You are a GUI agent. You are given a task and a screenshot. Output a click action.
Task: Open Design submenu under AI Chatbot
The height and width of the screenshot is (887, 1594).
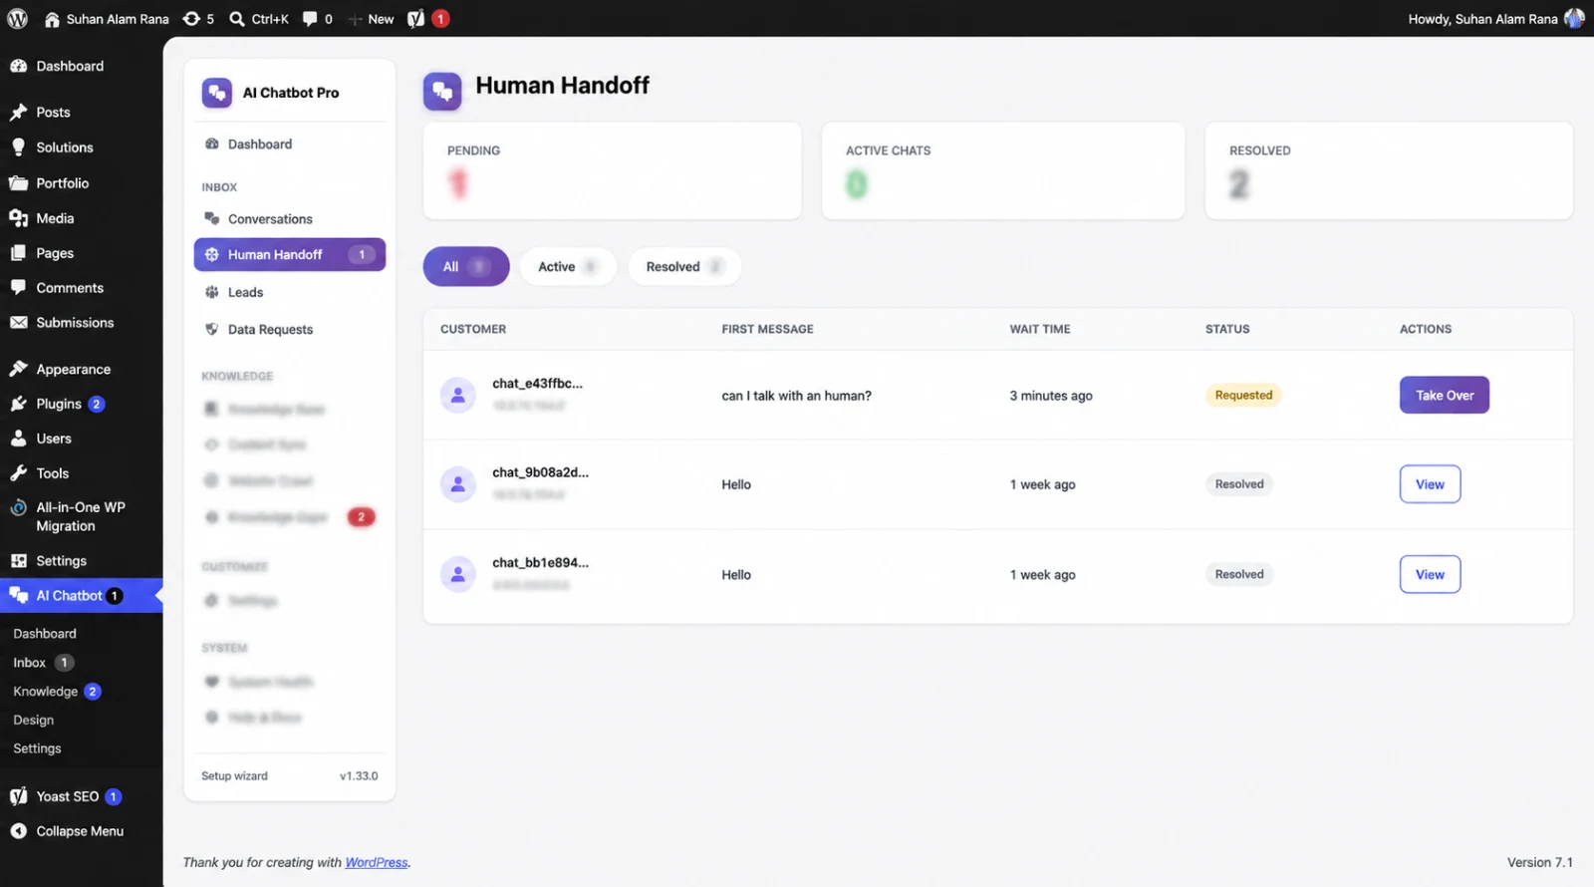[x=33, y=720]
